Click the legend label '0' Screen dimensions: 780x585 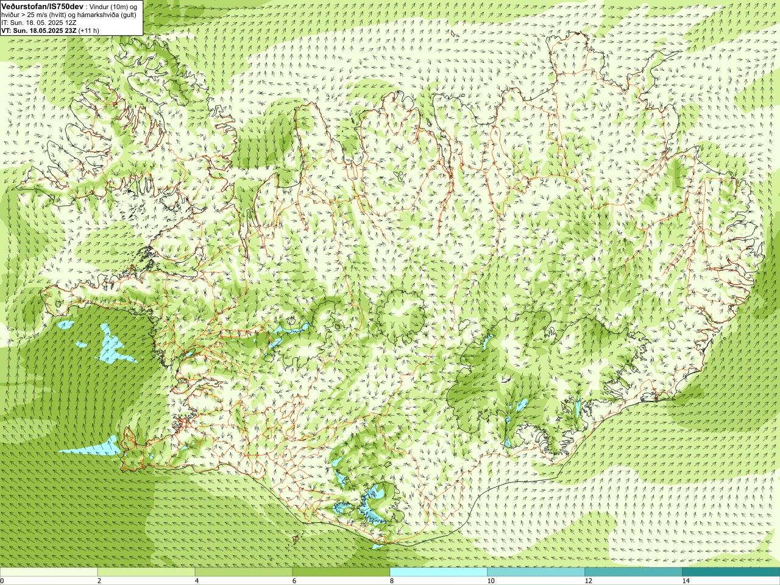point(2,581)
